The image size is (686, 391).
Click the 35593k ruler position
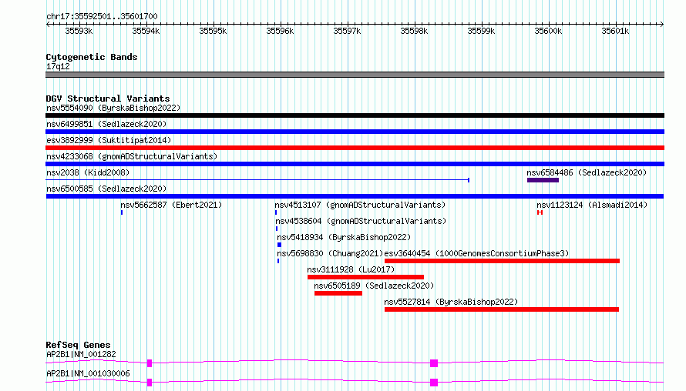tap(79, 31)
